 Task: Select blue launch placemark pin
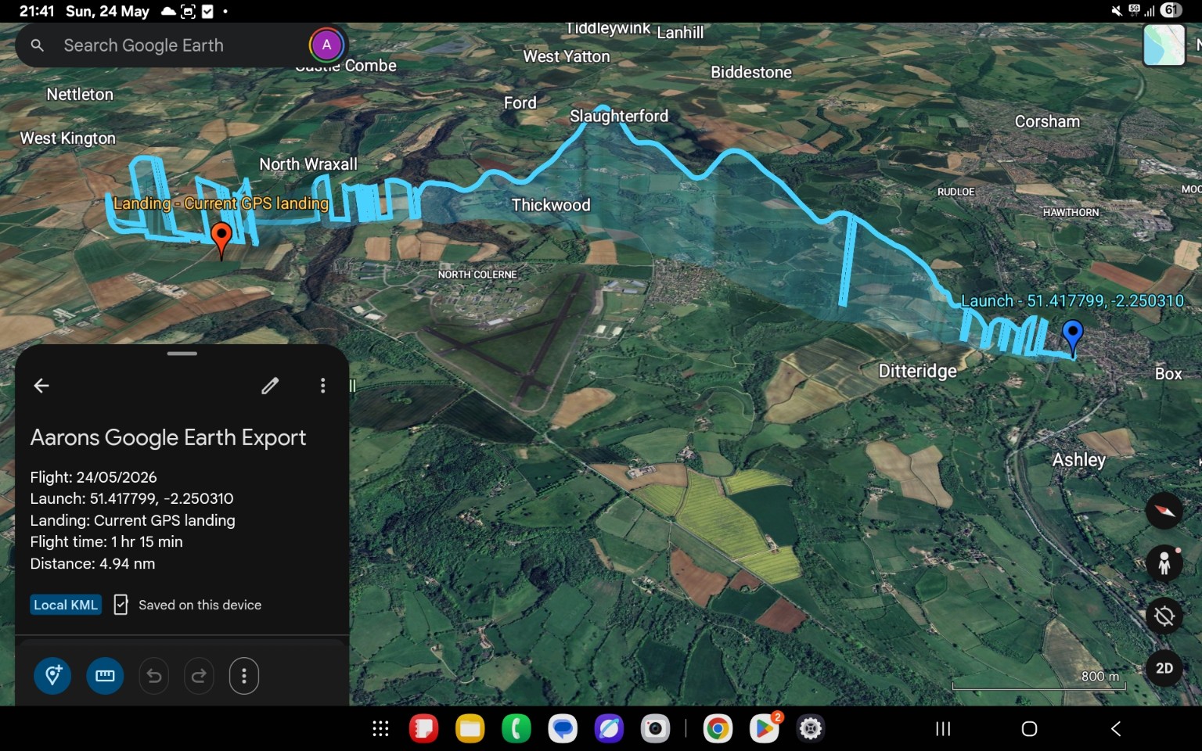[1072, 336]
